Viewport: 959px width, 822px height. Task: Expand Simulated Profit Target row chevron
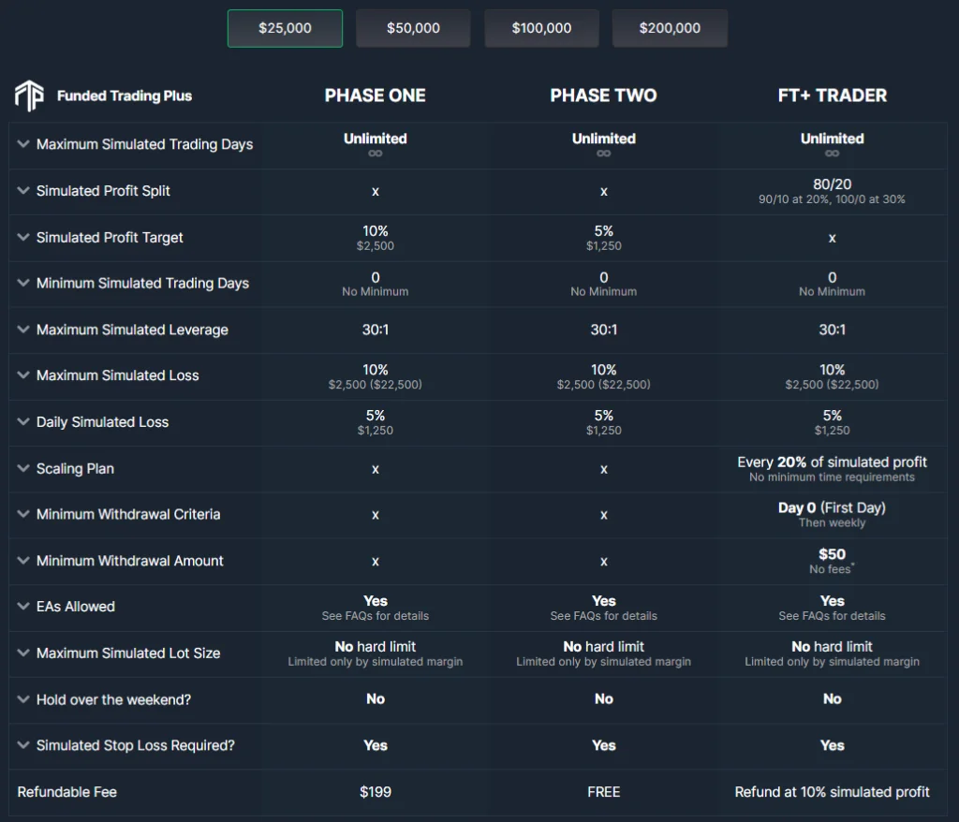click(23, 237)
